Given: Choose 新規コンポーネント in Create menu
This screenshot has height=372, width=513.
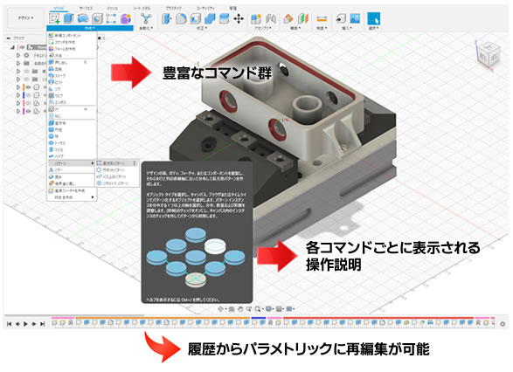Looking at the screenshot, I should [72, 35].
